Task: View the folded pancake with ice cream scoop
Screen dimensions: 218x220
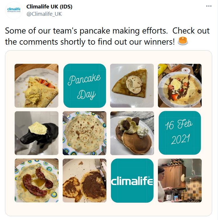Action: [132, 85]
